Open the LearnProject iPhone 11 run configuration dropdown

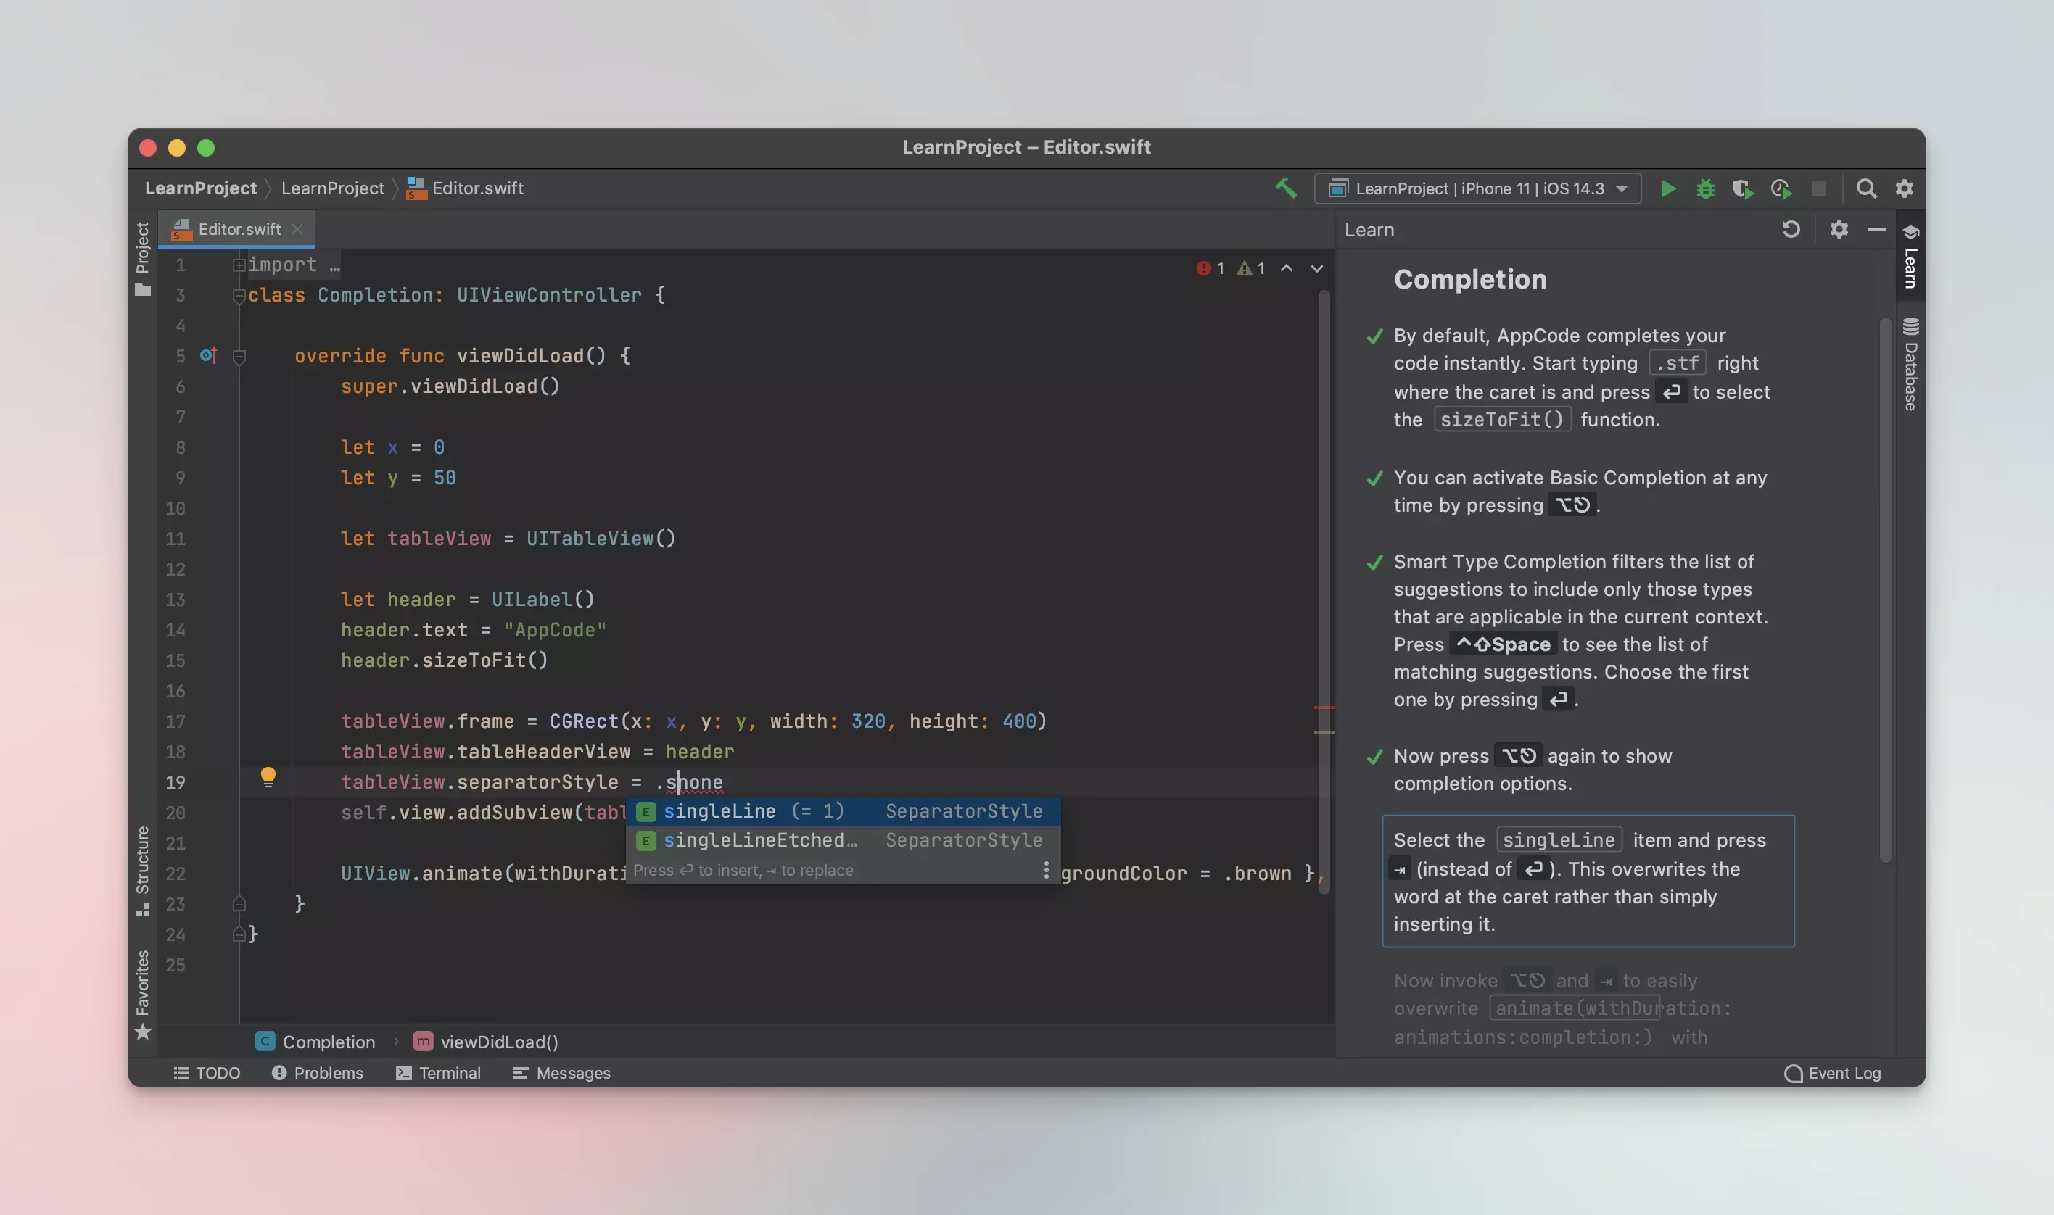tap(1477, 189)
